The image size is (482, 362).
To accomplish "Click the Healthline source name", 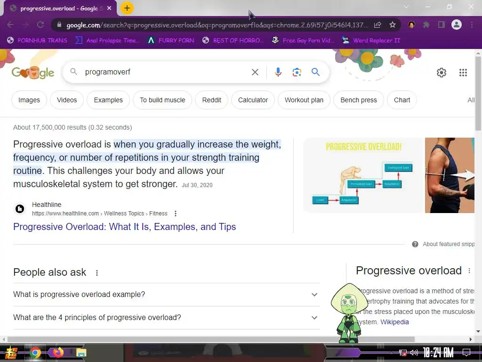I will click(47, 205).
